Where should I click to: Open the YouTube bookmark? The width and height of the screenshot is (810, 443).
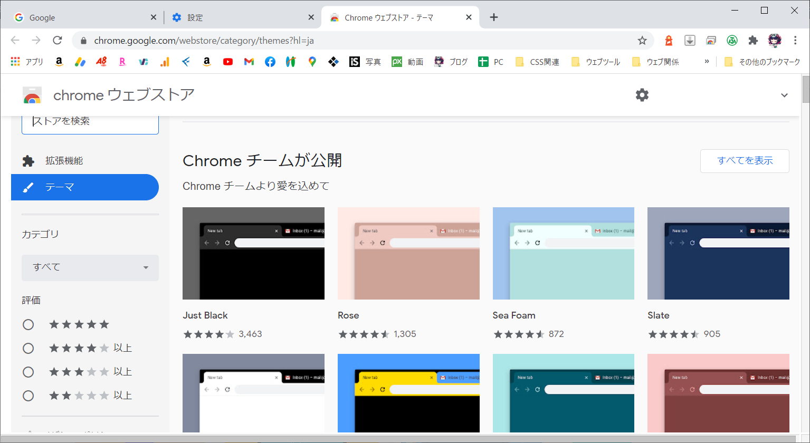tap(228, 62)
